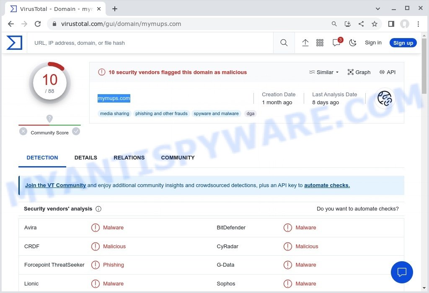This screenshot has width=429, height=293.
Task: Open the API link
Action: point(387,72)
